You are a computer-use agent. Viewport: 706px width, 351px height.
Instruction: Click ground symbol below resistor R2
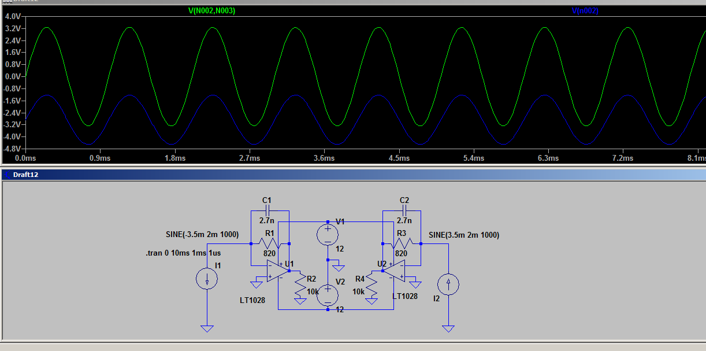coord(300,301)
